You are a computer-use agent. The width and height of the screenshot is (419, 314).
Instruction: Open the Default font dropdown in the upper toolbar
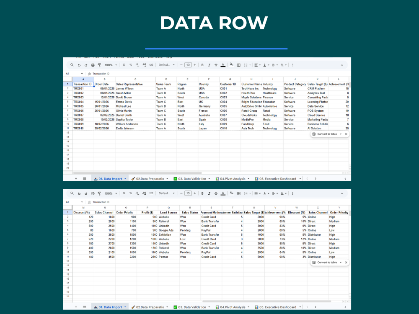point(166,65)
